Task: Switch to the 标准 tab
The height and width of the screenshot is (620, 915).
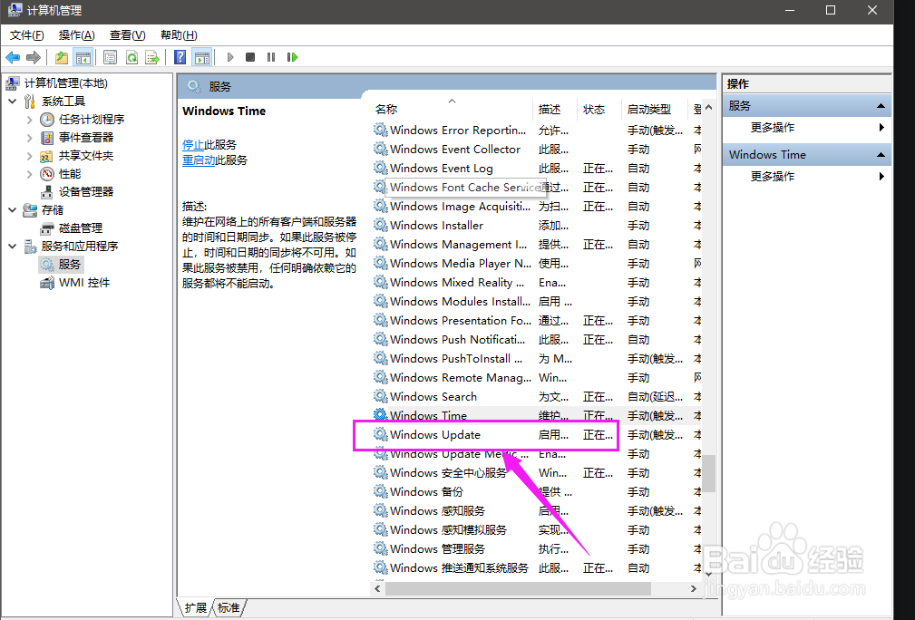Action: 229,607
